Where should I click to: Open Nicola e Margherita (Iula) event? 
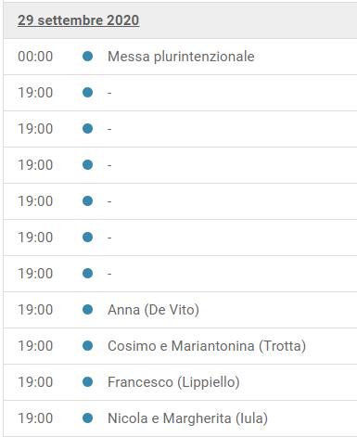tap(187, 418)
